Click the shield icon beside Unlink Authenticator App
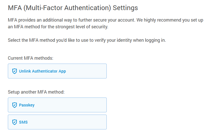 point(15,71)
